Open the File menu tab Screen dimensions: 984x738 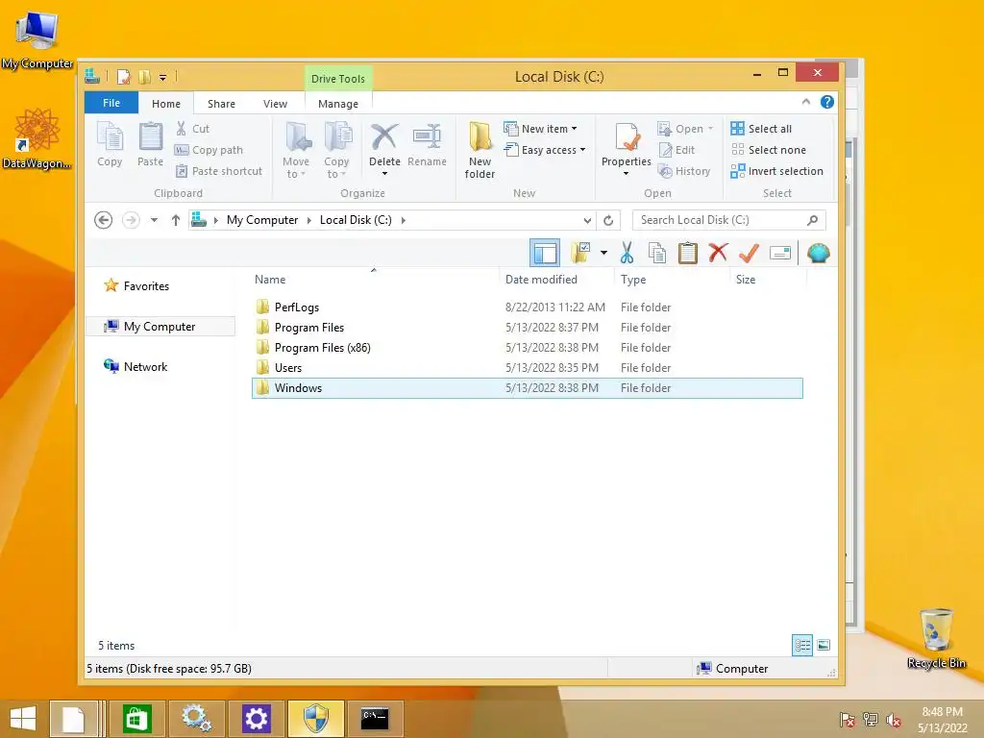(111, 103)
